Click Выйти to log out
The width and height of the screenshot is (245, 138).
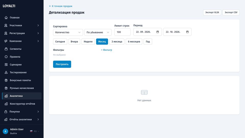coord(14,133)
